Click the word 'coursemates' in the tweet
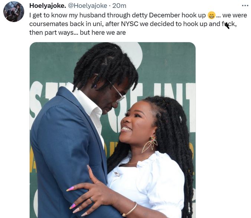Image resolution: width=251 pixels, height=218 pixels. (49, 24)
